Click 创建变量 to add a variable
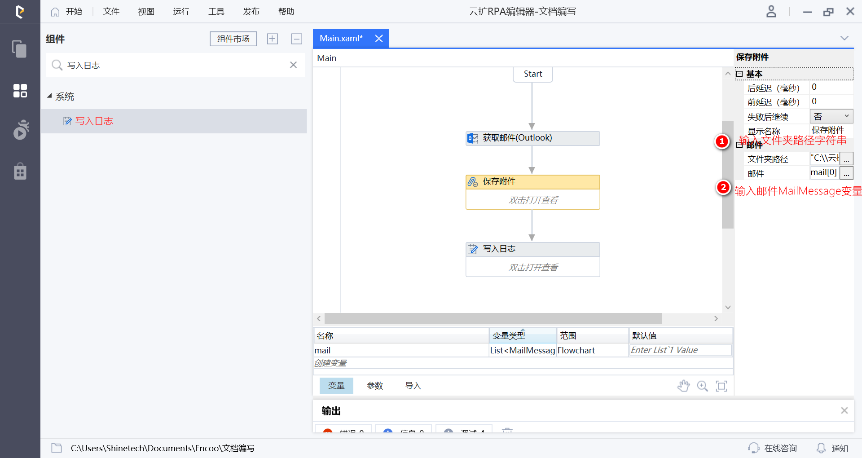Image resolution: width=862 pixels, height=458 pixels. point(331,363)
